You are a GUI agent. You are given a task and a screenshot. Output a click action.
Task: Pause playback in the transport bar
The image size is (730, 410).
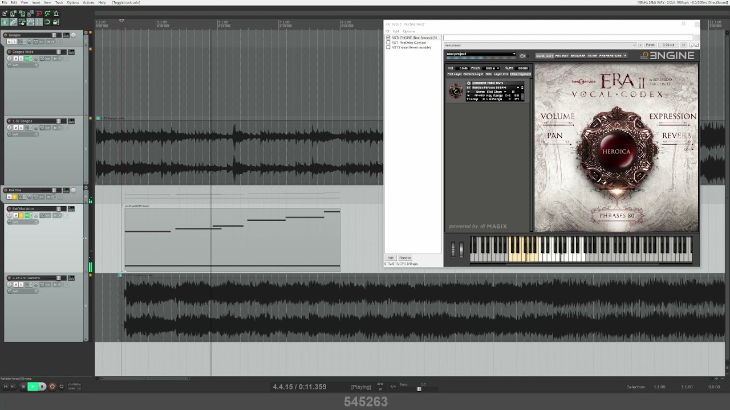coord(42,387)
